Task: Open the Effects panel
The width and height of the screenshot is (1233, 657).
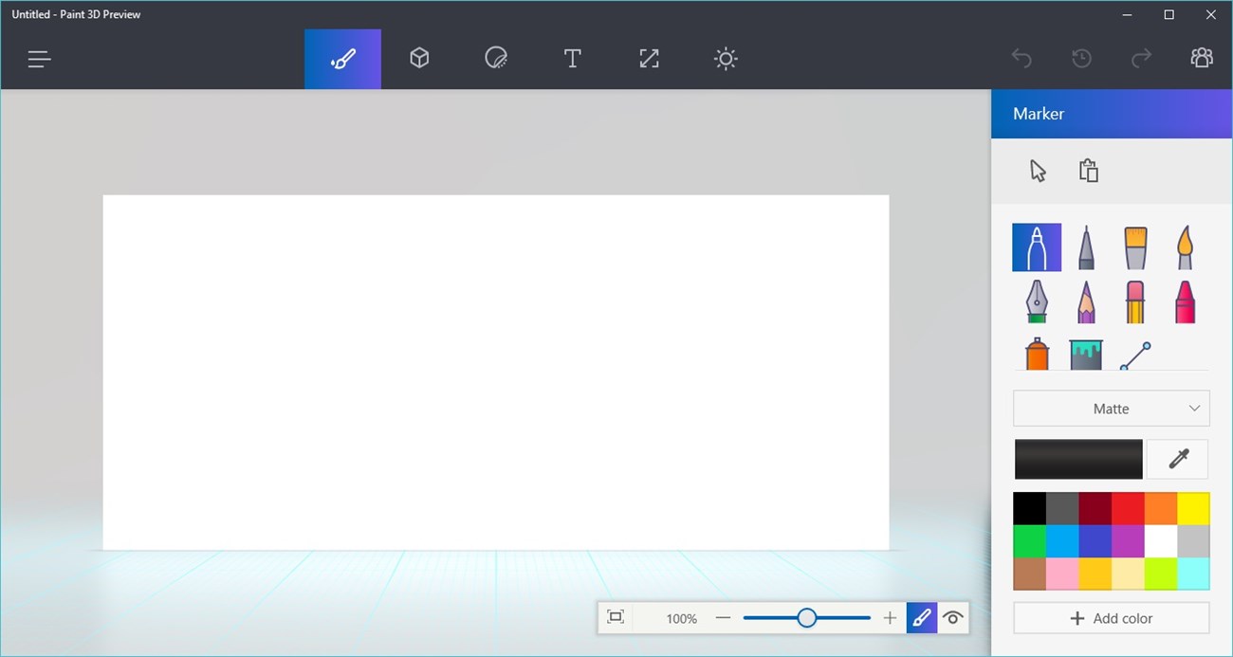Action: tap(726, 58)
